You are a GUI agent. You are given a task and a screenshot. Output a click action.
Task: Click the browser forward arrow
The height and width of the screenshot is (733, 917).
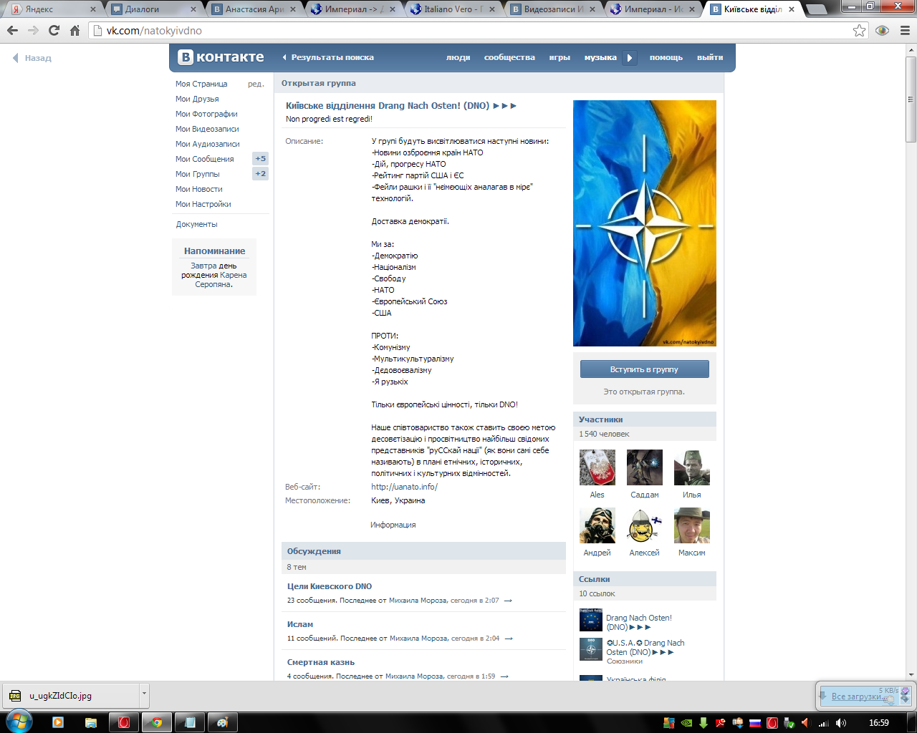[x=33, y=31]
